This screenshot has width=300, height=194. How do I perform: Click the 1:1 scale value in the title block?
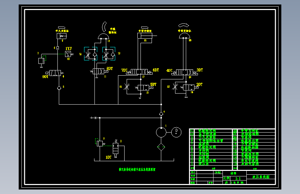[238, 178]
